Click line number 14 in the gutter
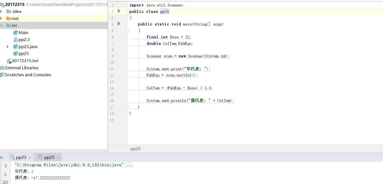The height and width of the screenshot is (184, 383). click(112, 88)
